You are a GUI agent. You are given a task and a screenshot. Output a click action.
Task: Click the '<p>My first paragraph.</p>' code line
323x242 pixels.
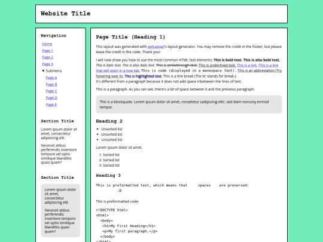coord(130,231)
